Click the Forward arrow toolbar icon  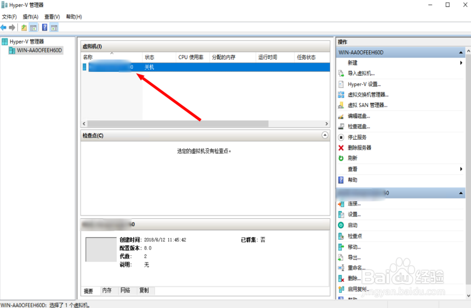[x=12, y=28]
